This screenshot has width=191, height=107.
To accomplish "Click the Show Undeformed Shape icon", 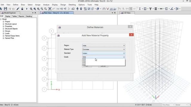I will (x=104, y=9).
